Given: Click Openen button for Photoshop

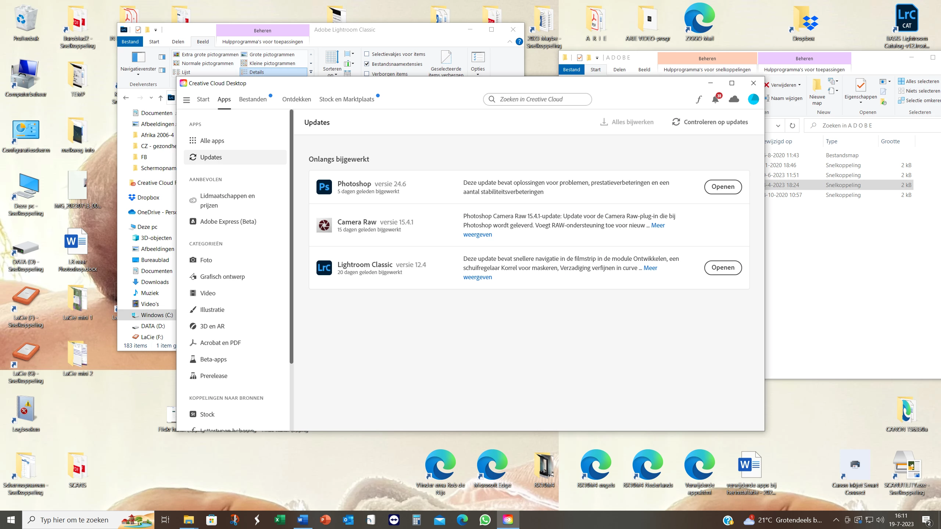Looking at the screenshot, I should (723, 187).
